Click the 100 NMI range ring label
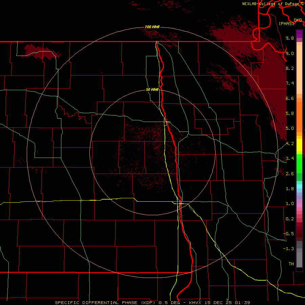This screenshot has height=305, width=305. [x=152, y=27]
